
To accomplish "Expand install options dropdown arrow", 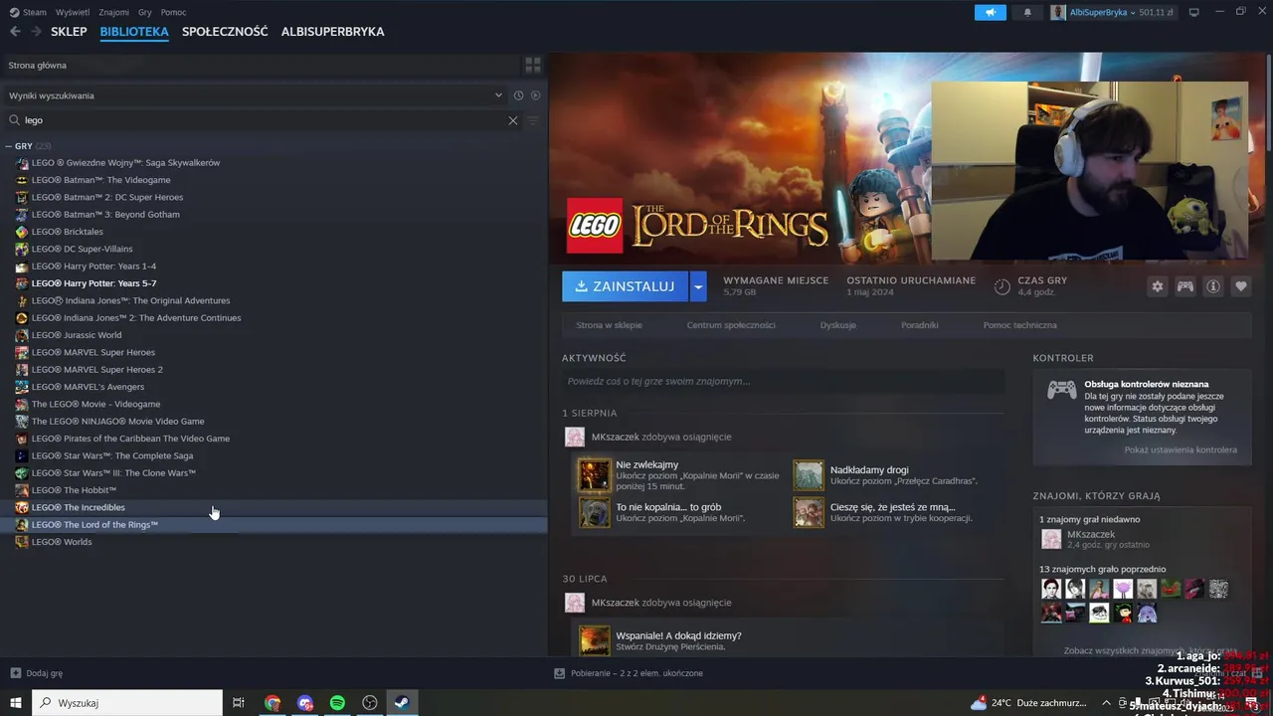I will coord(698,286).
